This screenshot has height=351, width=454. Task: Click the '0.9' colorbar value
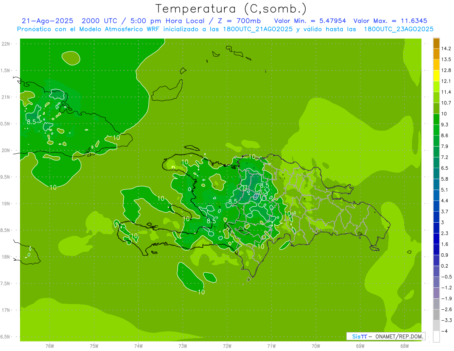coord(445,255)
